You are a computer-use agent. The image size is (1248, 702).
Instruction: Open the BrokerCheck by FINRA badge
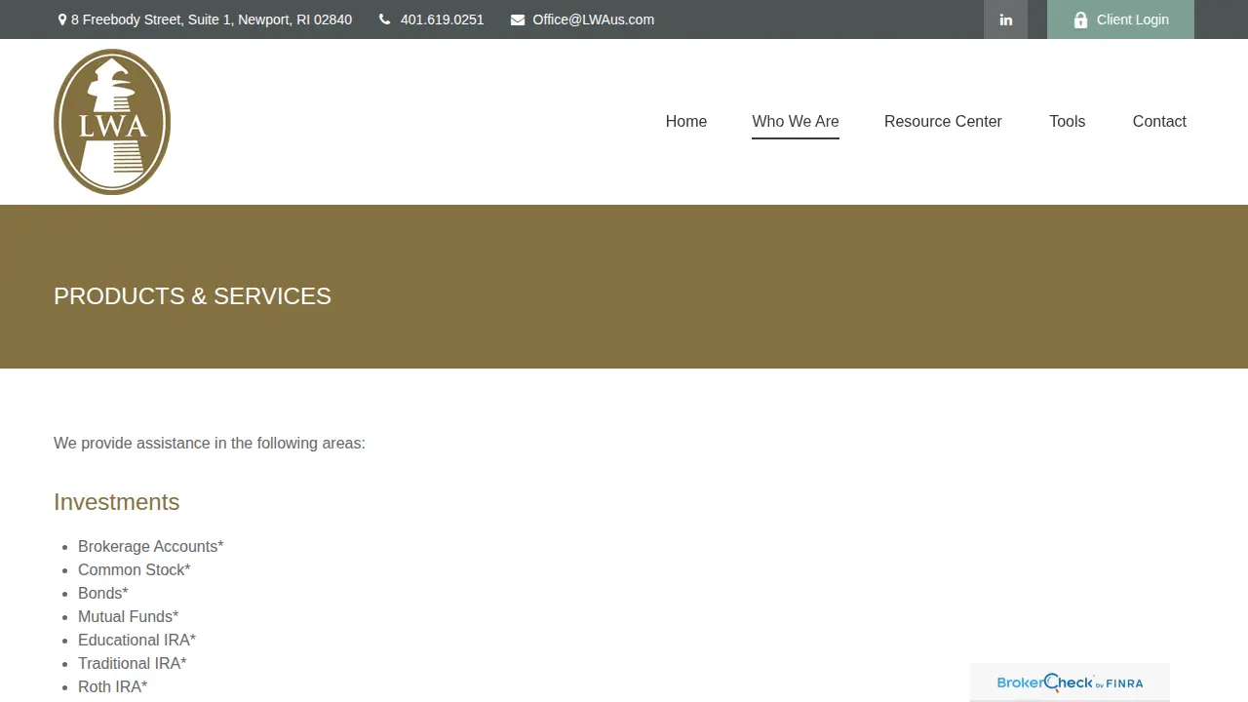[x=1070, y=682]
